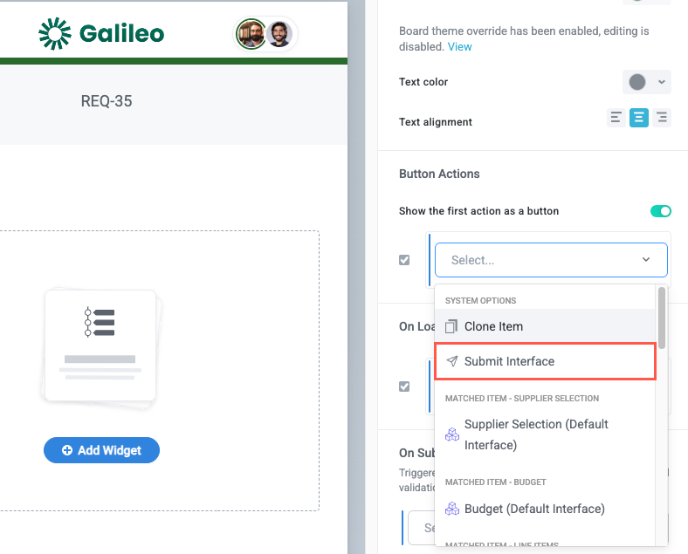Collapse the Select... action dropdown

click(646, 260)
